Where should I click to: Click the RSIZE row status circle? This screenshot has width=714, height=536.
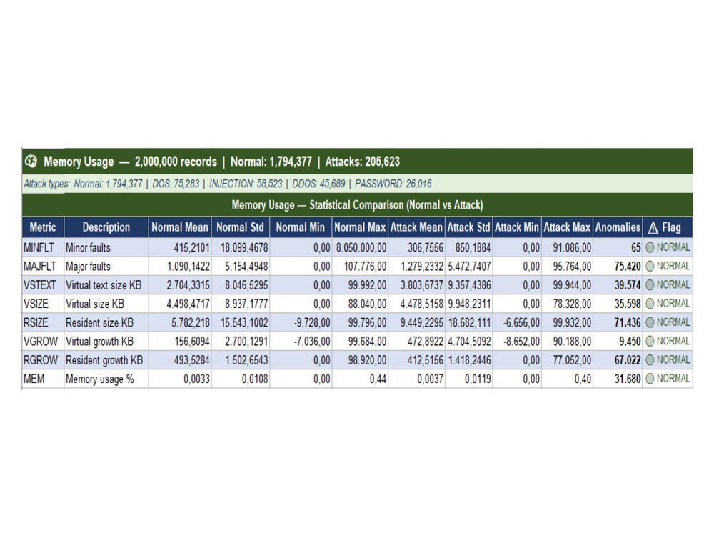(650, 322)
